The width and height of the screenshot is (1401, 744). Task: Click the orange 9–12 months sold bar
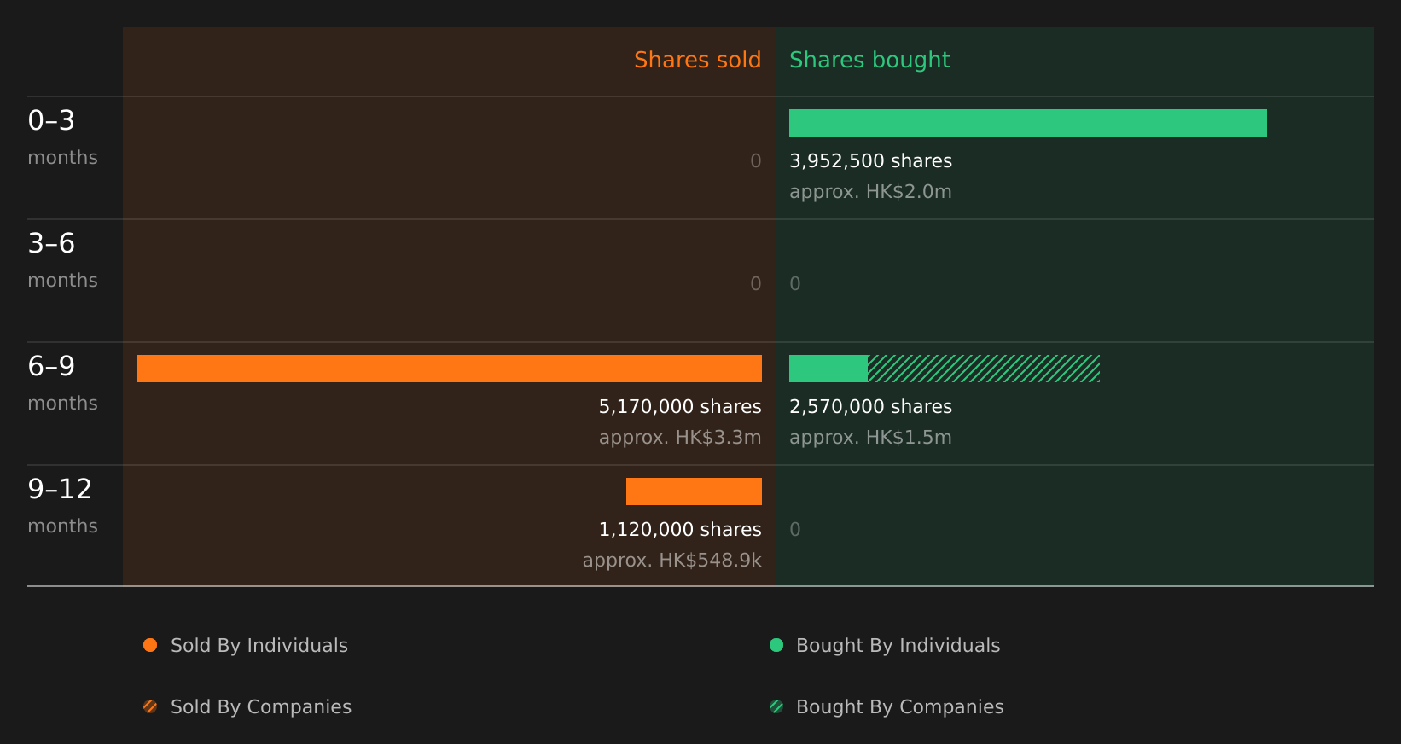[694, 491]
